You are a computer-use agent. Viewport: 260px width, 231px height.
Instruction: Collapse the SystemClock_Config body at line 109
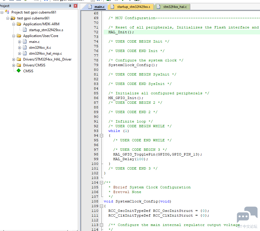(101, 206)
